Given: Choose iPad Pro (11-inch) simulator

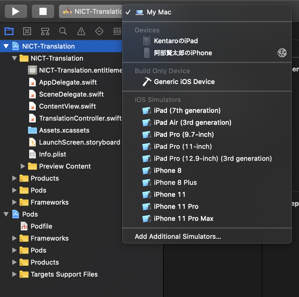Looking at the screenshot, I should [207, 146].
